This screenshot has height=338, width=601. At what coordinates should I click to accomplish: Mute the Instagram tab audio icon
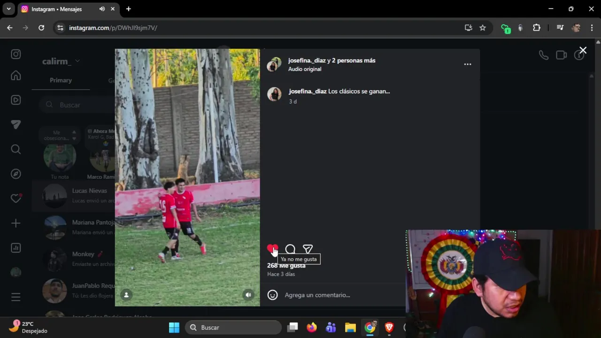[102, 9]
